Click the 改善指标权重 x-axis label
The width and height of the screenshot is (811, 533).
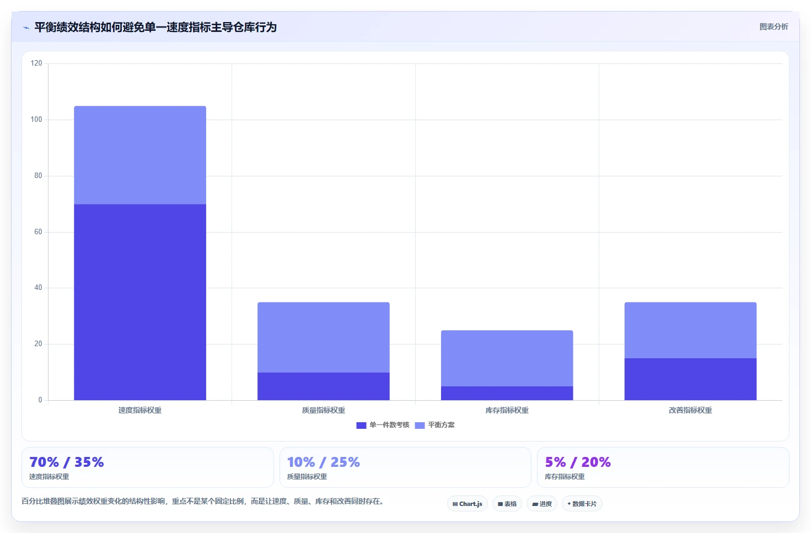tap(690, 410)
